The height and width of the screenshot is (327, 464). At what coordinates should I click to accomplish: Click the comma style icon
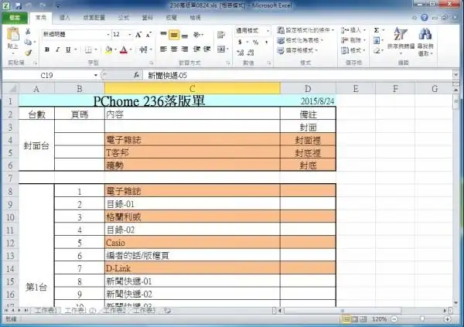pyautogui.click(x=266, y=42)
